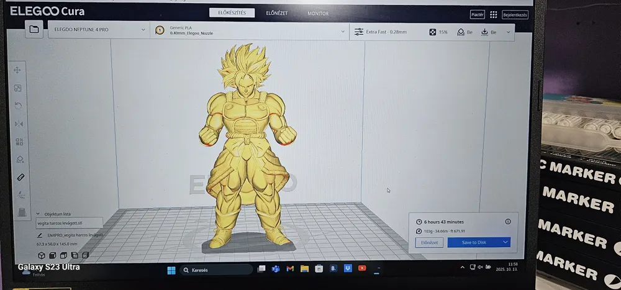Show hidden system tray icons chevron
The height and width of the screenshot is (290, 621).
[462, 268]
